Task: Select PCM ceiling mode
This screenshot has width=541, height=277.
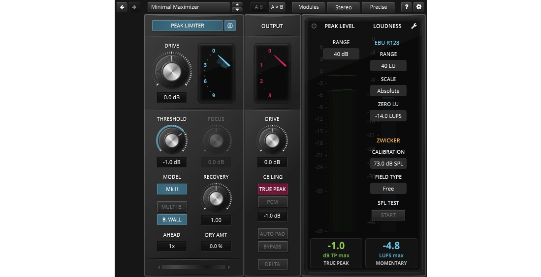Action: pos(273,202)
